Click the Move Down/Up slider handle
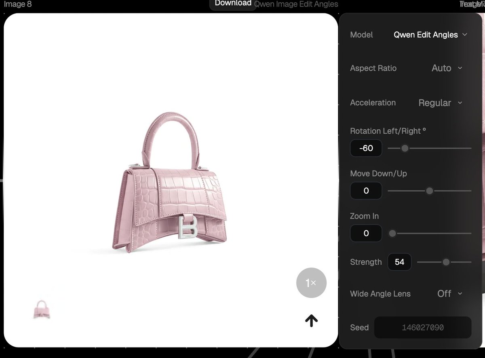Image resolution: width=485 pixels, height=358 pixels. pyautogui.click(x=430, y=191)
